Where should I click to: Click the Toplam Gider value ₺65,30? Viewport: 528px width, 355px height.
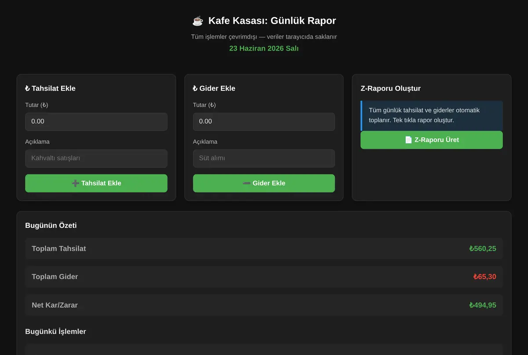tap(485, 277)
